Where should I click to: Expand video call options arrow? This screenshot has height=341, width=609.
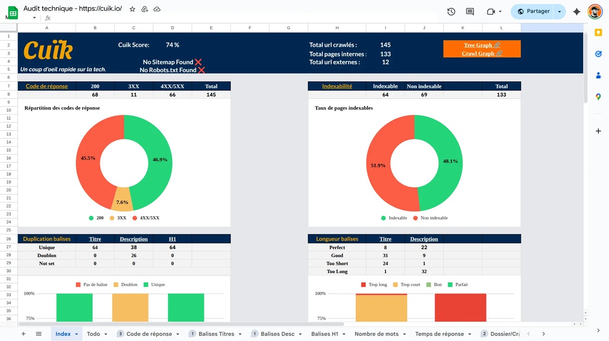coord(500,12)
